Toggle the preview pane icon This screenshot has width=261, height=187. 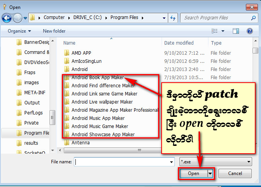236,31
